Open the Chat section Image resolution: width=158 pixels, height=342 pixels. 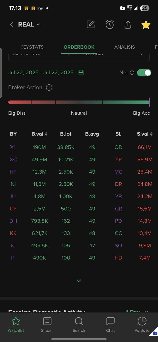click(x=110, y=324)
